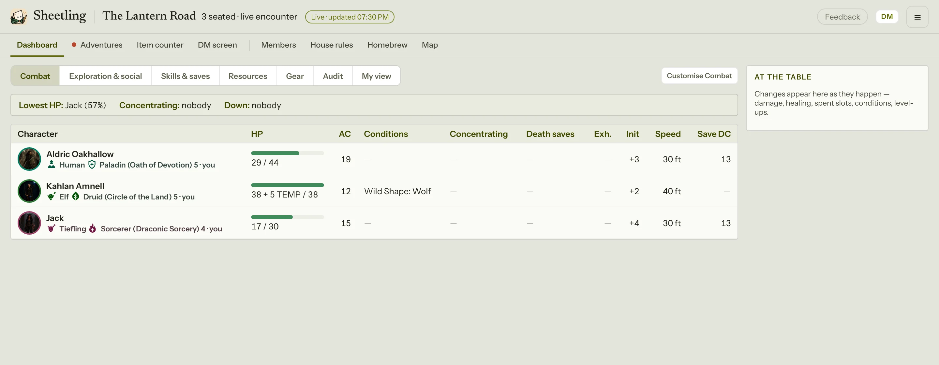Select the Combat view tab
The width and height of the screenshot is (939, 365).
pyautogui.click(x=35, y=76)
